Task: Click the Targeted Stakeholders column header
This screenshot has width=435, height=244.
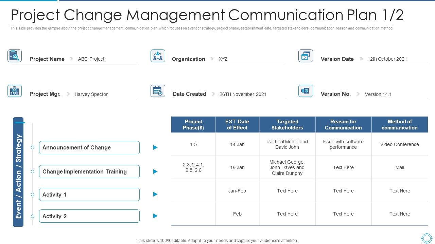Action: coord(287,124)
